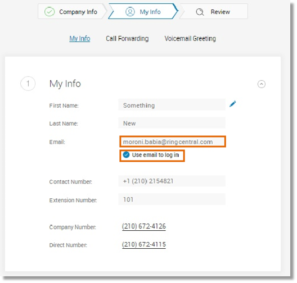Screen dimensions: 297x283
Task: Open the Company Number (210) 672-4126 link
Action: [x=144, y=226]
